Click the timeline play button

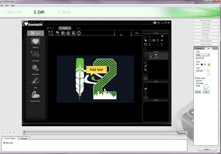coord(3,133)
